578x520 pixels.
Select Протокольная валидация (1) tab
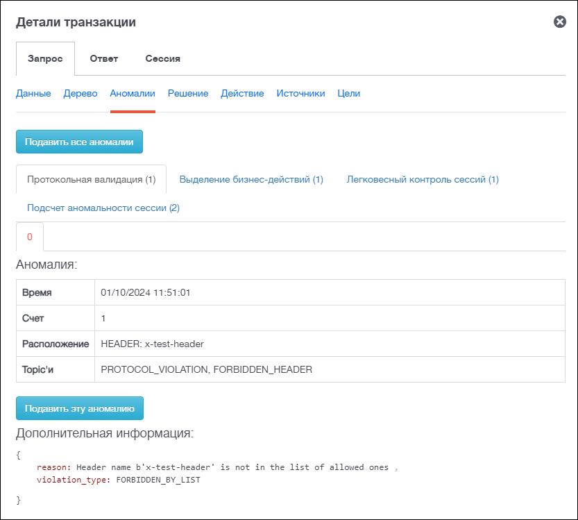(x=92, y=180)
